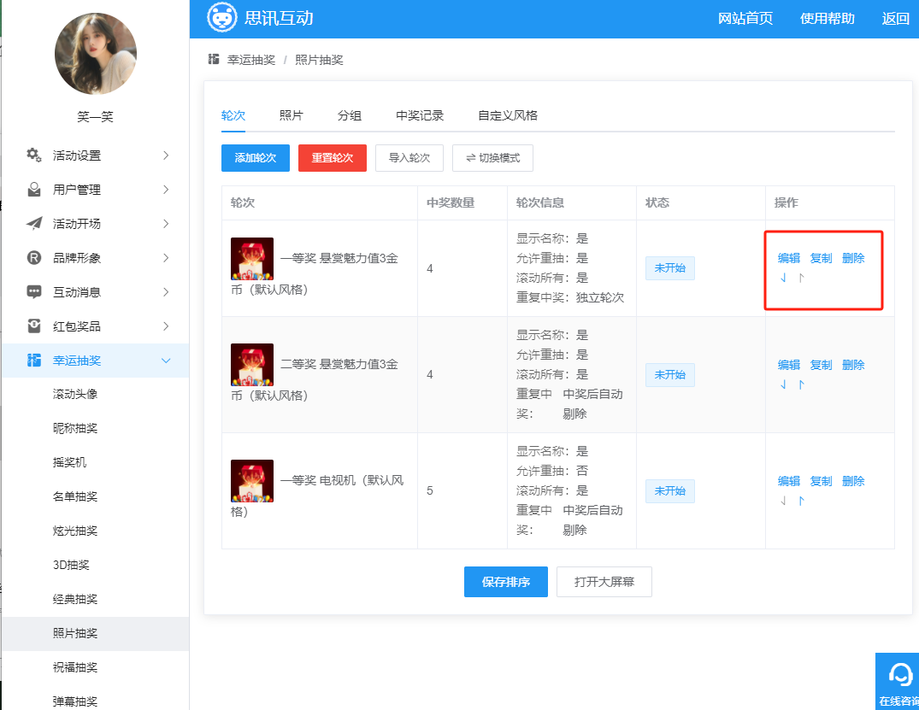This screenshot has width=919, height=710.
Task: Click the 思讯互动 bear logo
Action: coord(222,18)
